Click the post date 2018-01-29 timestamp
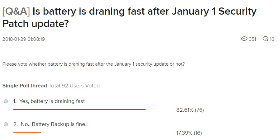Viewport: 280px width, 140px height. click(x=24, y=39)
